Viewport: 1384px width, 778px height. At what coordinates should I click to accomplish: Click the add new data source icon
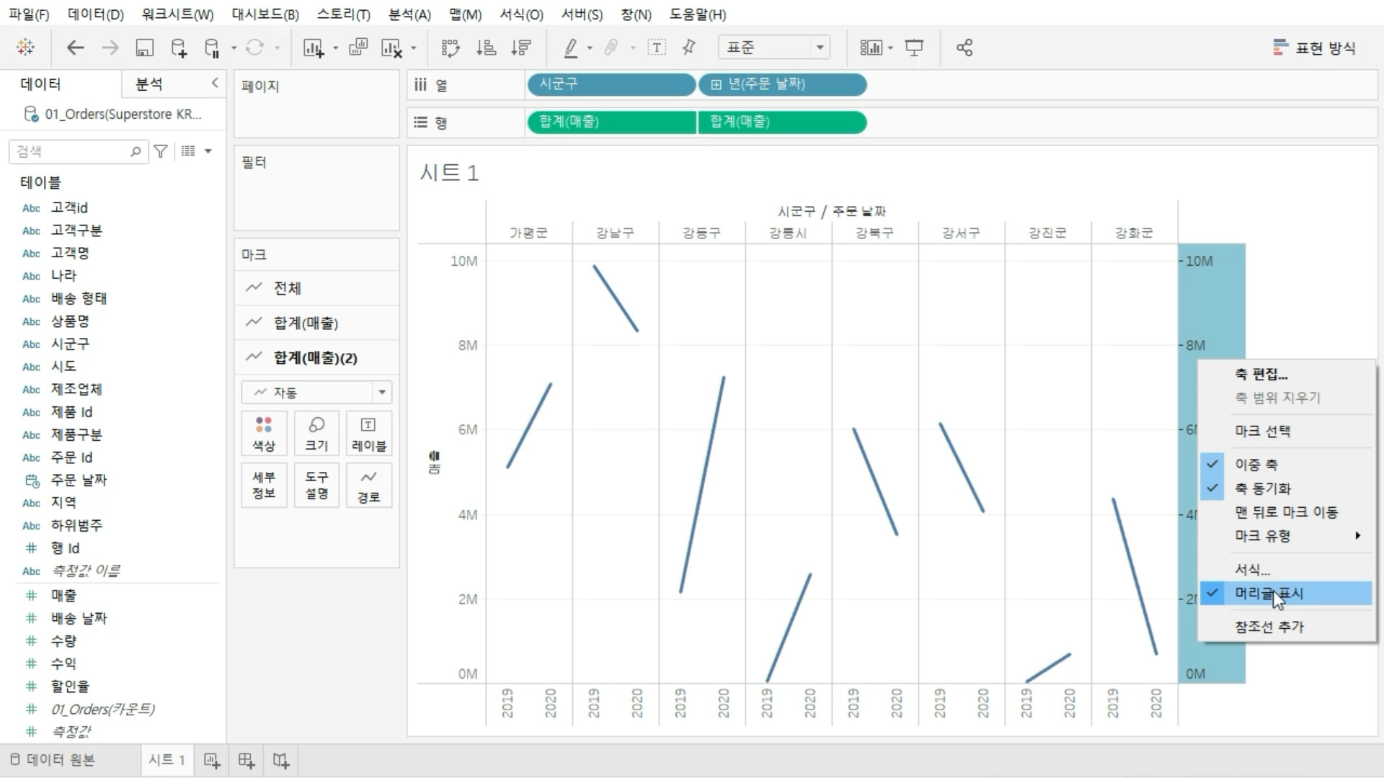point(178,48)
